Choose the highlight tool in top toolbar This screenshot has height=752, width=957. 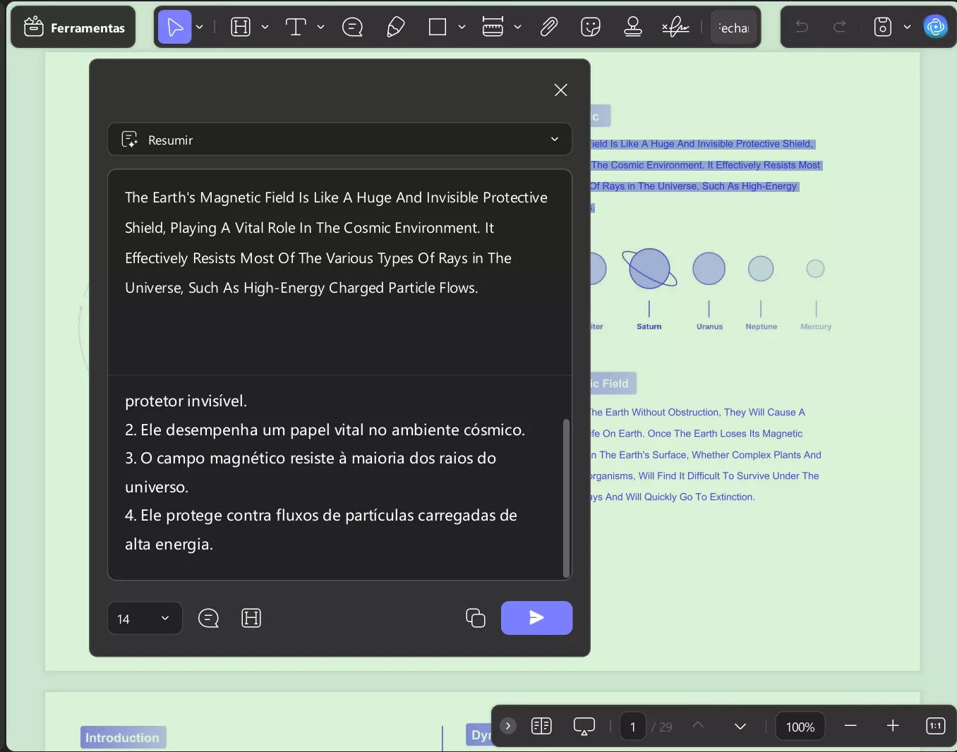pos(241,28)
